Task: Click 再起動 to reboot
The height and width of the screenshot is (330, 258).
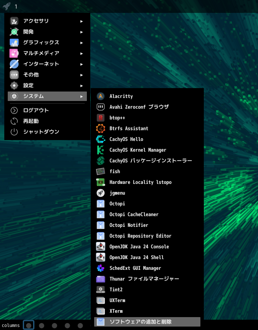Action: (x=47, y=121)
